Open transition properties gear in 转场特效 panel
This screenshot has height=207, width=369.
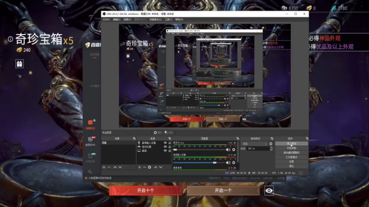271,144
